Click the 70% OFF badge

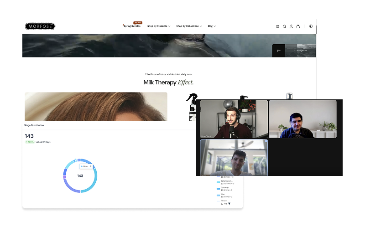[x=138, y=22]
